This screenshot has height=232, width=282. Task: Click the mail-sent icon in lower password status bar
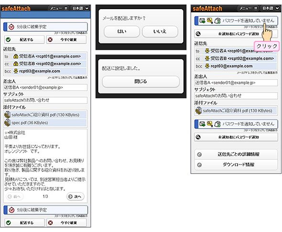pyautogui.click(x=202, y=124)
